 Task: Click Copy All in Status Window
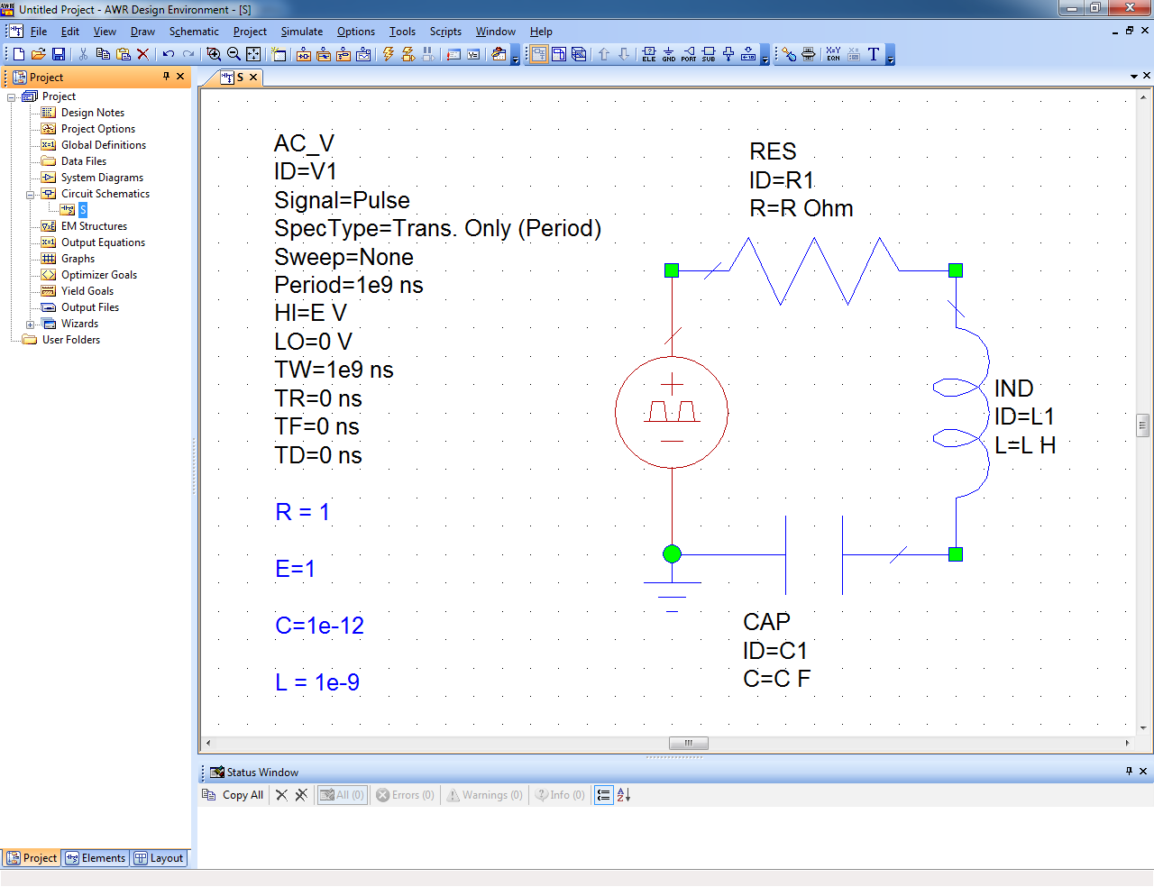pyautogui.click(x=234, y=795)
